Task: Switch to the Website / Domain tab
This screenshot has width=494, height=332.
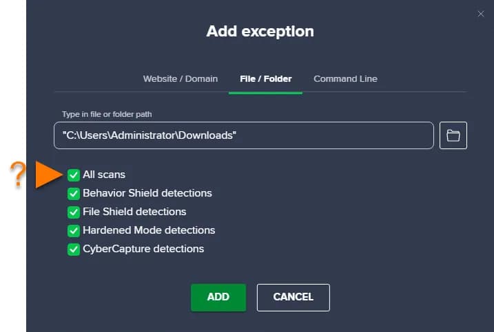Action: pyautogui.click(x=180, y=79)
